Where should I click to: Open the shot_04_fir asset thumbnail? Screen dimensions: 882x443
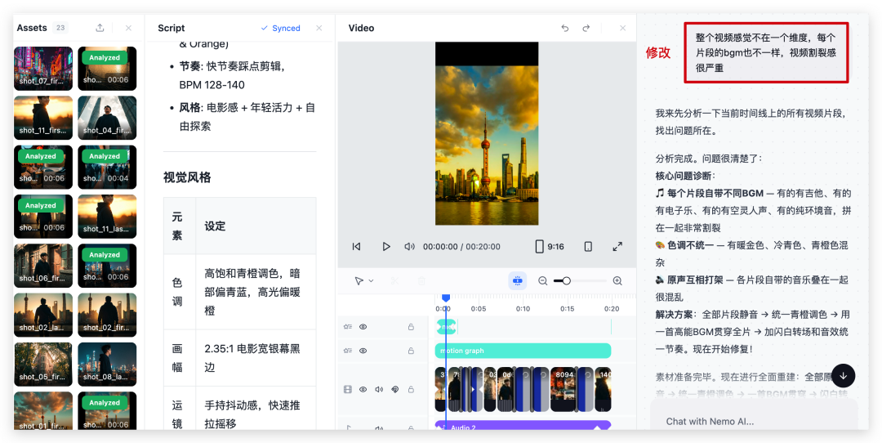coord(107,118)
